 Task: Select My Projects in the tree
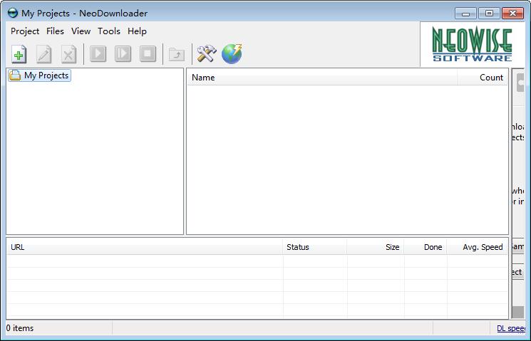(40, 75)
